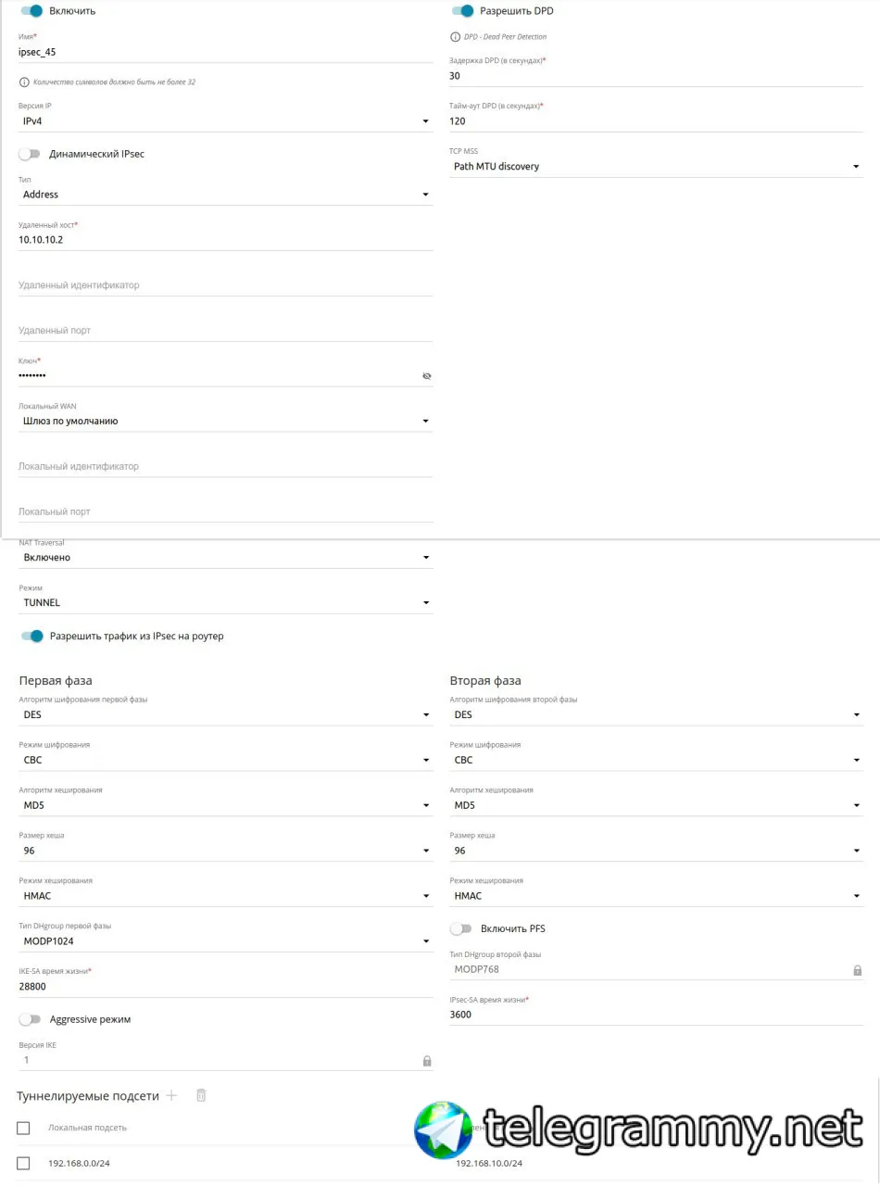Screen dimensions: 880x1186
Task: Click info icon near DPD - Dead Peer Detection
Action: pos(455,37)
